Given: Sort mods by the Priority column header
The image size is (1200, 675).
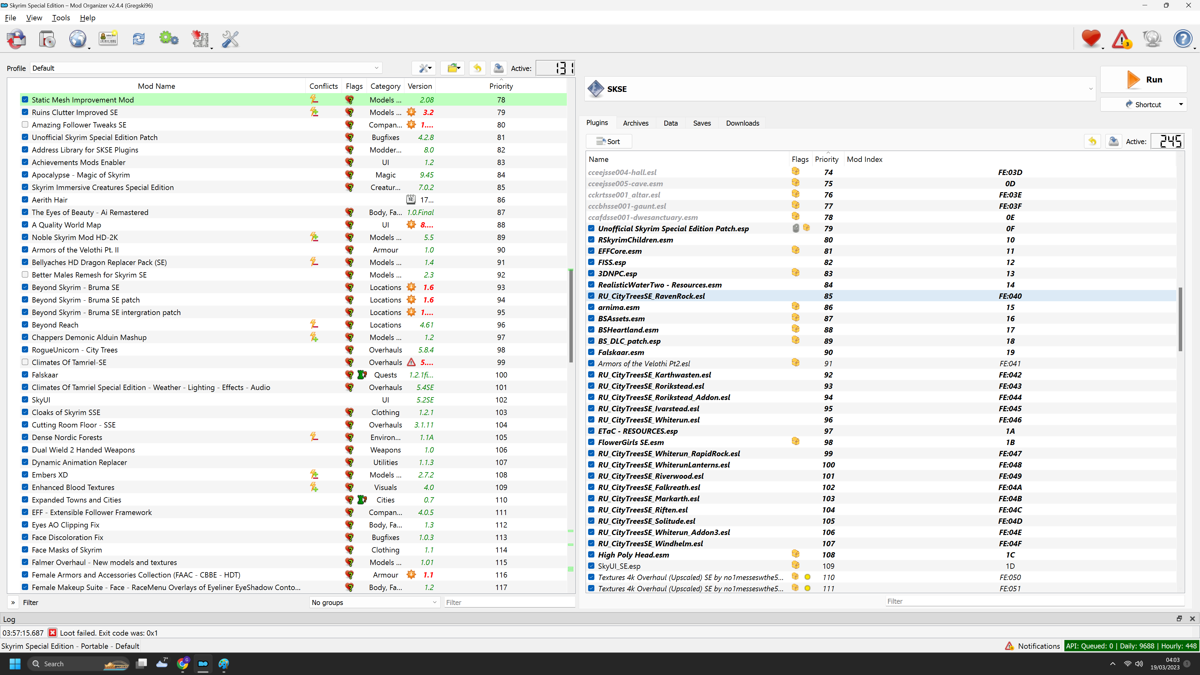Looking at the screenshot, I should (501, 86).
